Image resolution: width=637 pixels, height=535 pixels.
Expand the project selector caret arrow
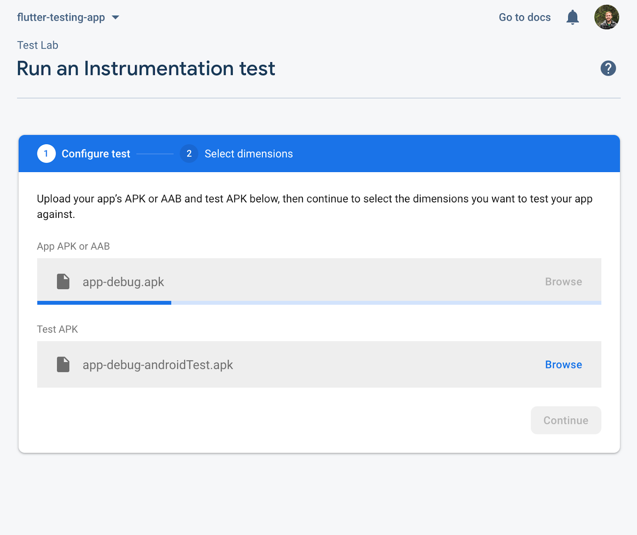115,18
